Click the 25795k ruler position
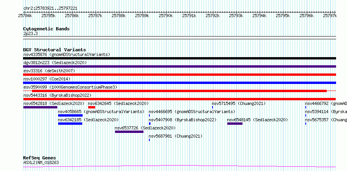This screenshot has height=171, width=347. click(283, 16)
